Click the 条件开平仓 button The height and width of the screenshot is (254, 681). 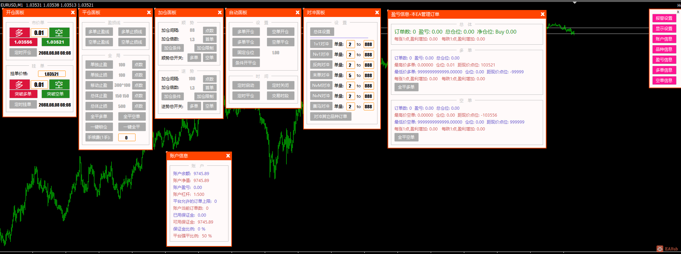(x=246, y=63)
